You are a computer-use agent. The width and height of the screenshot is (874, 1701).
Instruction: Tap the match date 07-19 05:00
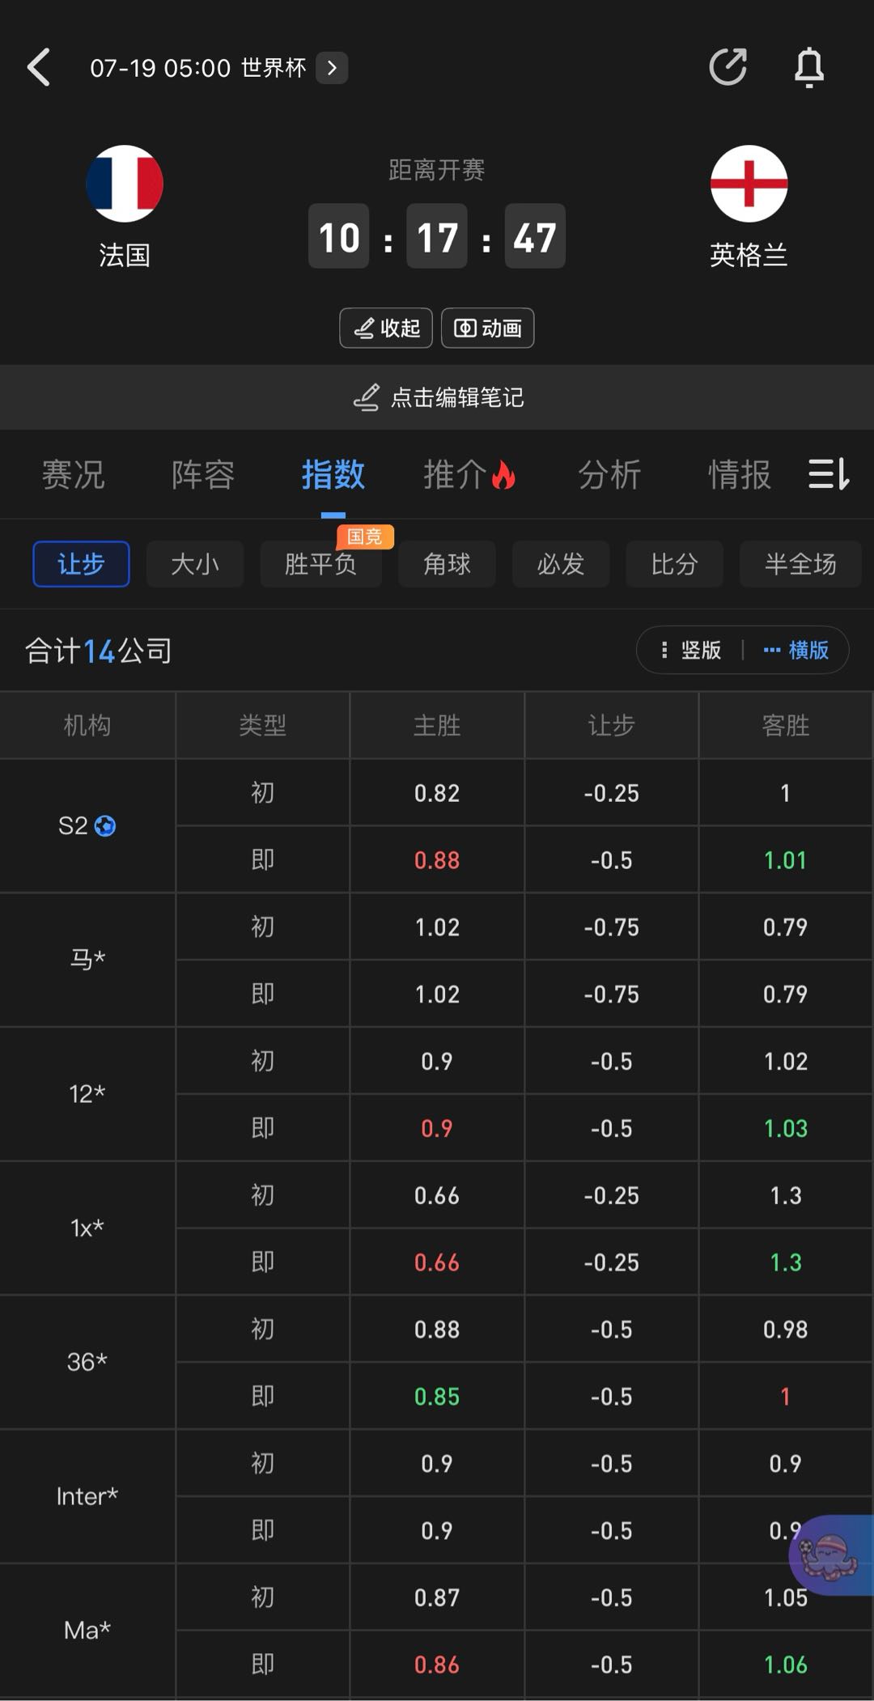(160, 68)
